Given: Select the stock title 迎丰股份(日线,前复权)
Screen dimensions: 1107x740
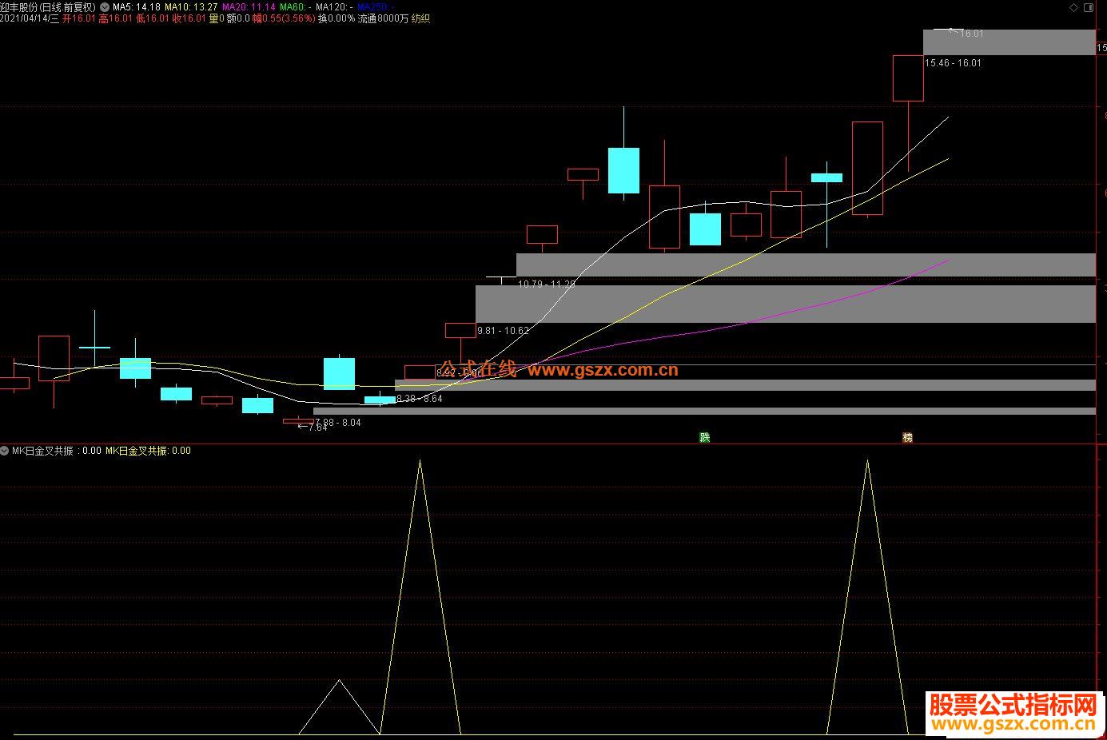Looking at the screenshot, I should pos(48,7).
